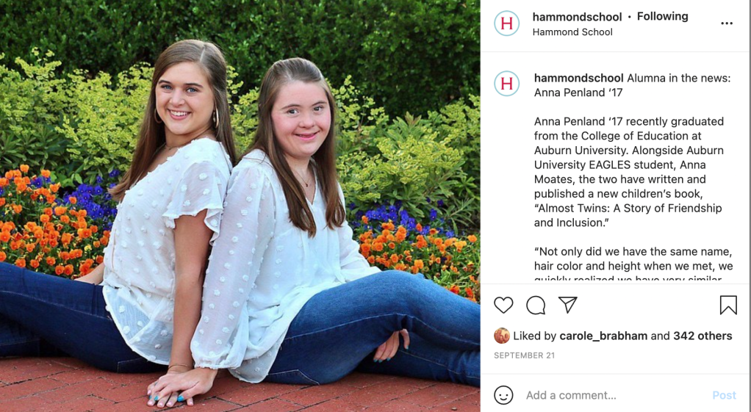Click the Post comment button
Image resolution: width=751 pixels, height=412 pixels.
click(724, 395)
